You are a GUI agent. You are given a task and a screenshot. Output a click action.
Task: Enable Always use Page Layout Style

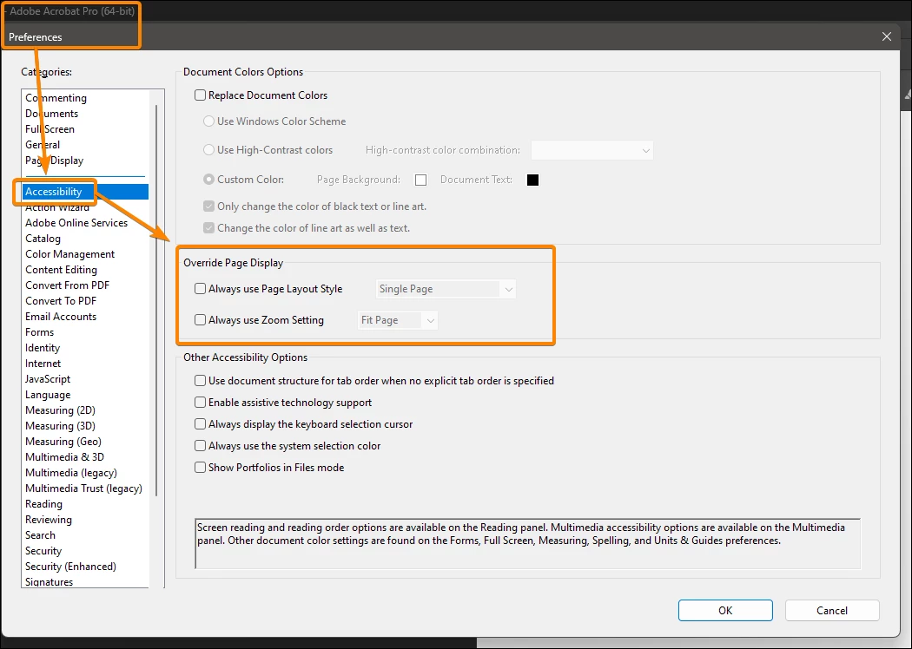[x=200, y=288]
